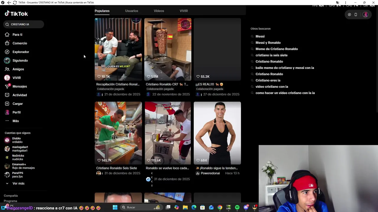Open the Siguiendo sidebar item

pos(16,60)
